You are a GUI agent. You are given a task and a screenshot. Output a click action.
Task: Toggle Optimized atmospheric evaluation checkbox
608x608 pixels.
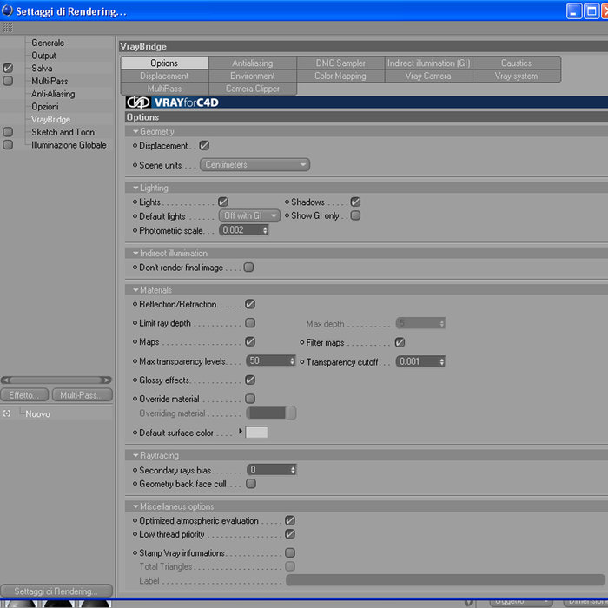point(290,520)
